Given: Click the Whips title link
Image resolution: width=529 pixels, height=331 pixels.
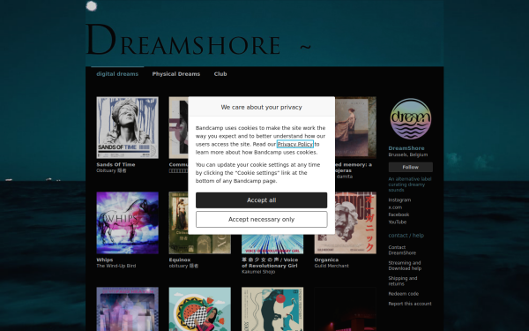Looking at the screenshot, I should (x=105, y=260).
